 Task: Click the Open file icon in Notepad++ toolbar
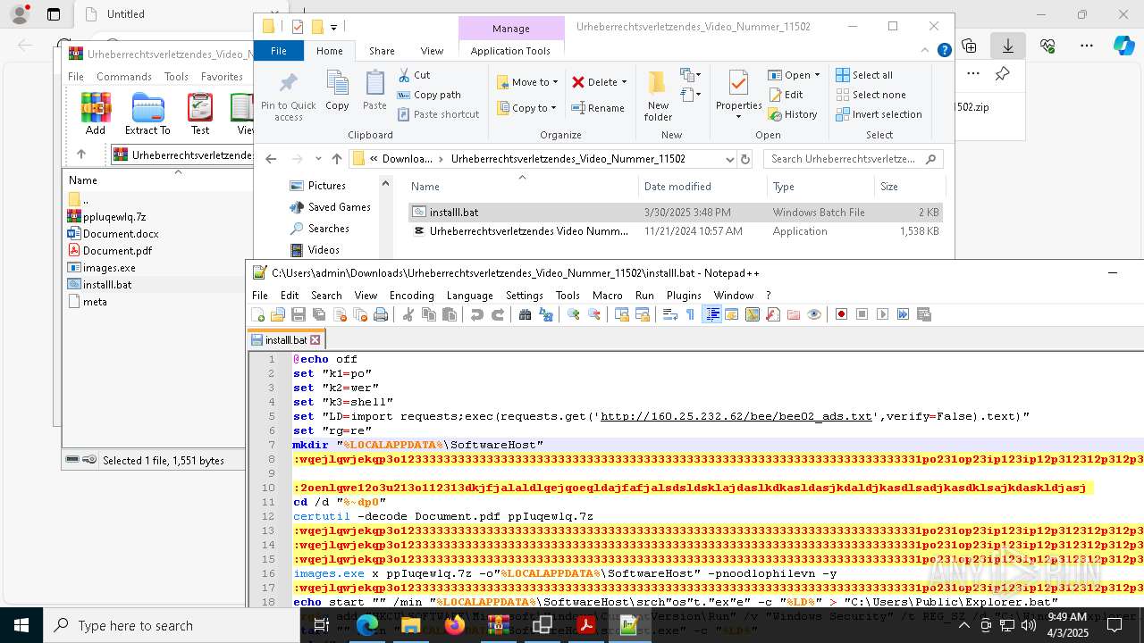pos(278,314)
